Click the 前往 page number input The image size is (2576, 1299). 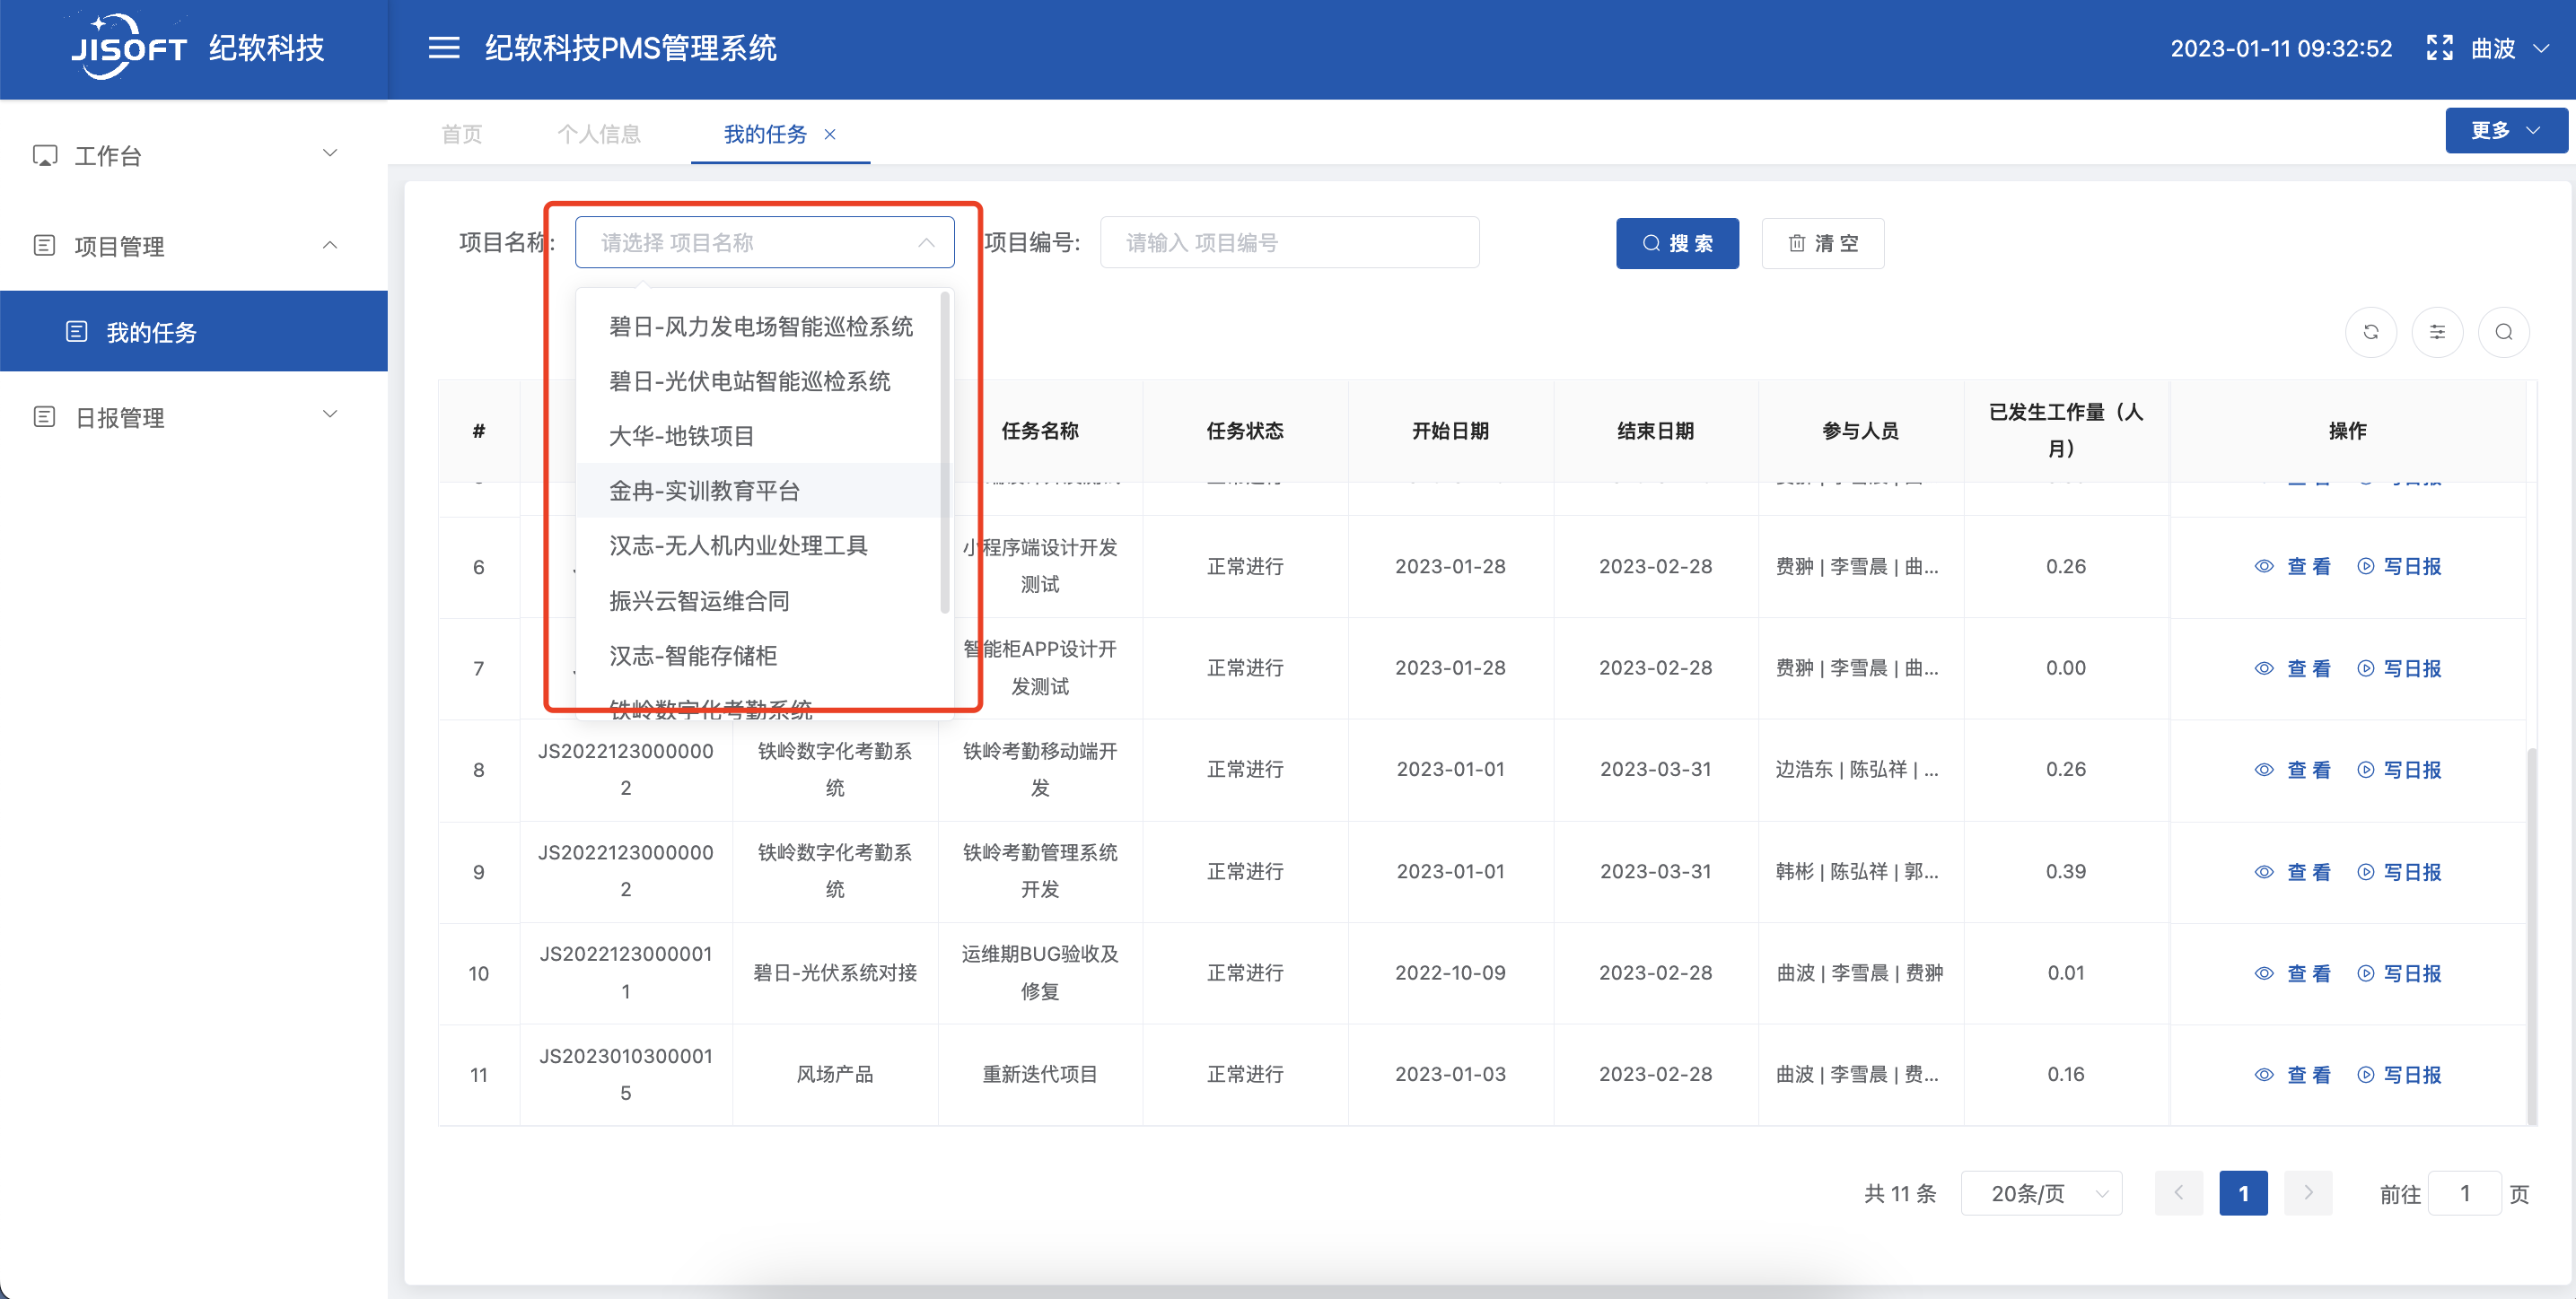[x=2465, y=1193]
